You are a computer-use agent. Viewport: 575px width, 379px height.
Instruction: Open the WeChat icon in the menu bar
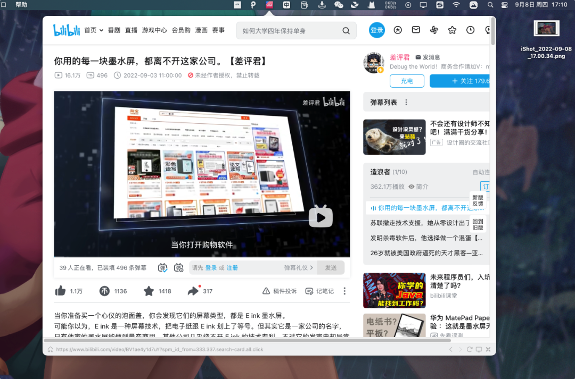339,5
